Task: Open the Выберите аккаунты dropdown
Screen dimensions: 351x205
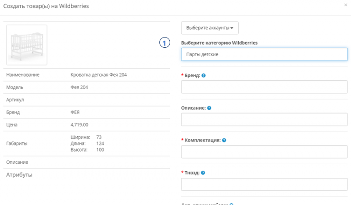Action: point(209,28)
